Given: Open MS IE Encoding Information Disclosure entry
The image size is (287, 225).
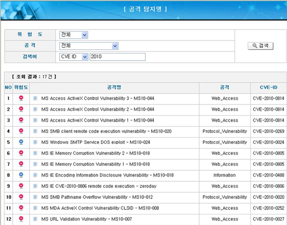Looking at the screenshot, I should click(x=108, y=175).
